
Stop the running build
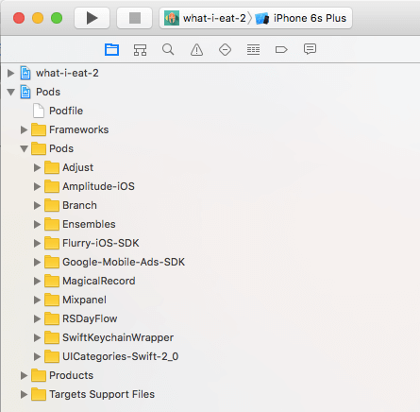point(135,18)
